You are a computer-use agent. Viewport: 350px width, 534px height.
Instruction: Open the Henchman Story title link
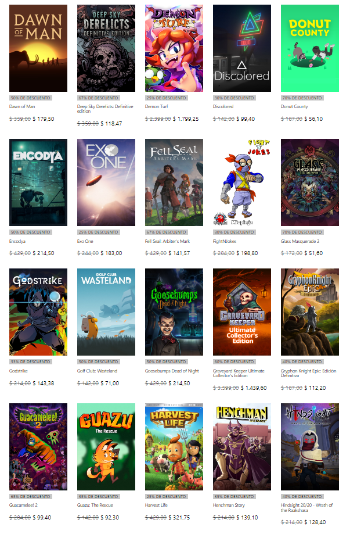229,505
